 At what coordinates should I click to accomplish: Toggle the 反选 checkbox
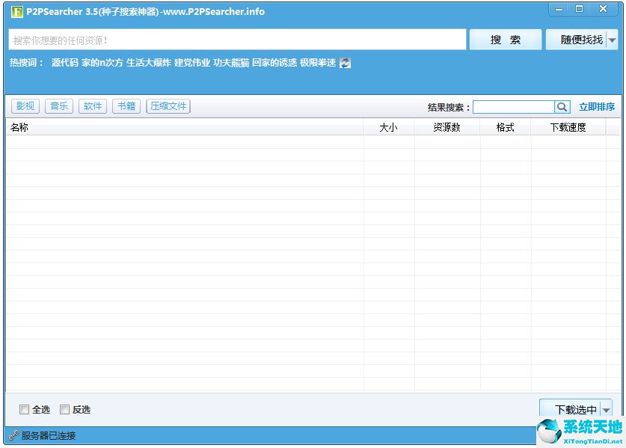[x=64, y=410]
